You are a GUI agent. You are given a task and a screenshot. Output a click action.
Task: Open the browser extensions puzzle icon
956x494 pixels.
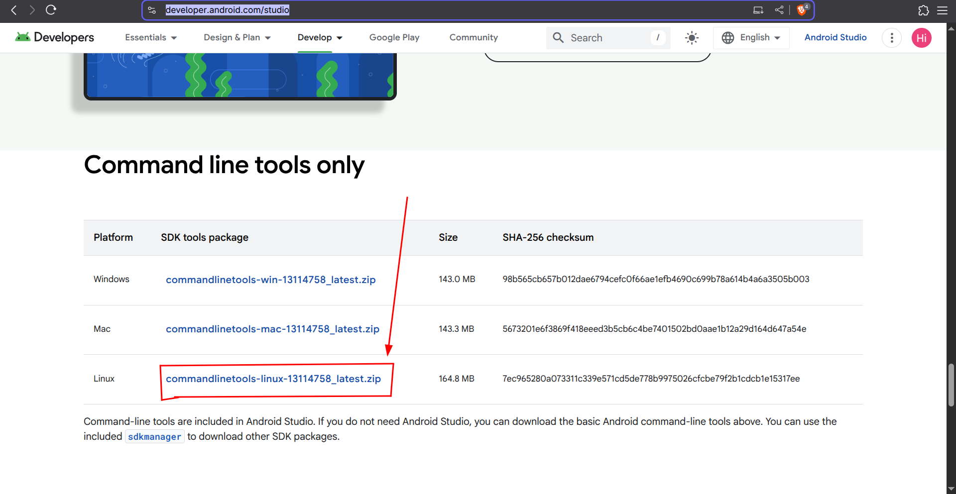(924, 10)
